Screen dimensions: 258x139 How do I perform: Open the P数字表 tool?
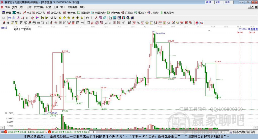click(x=69, y=13)
